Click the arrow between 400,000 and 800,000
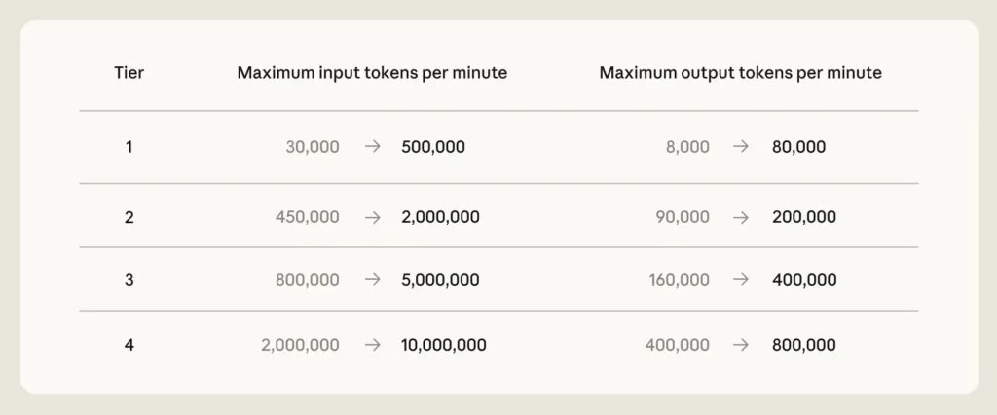 (741, 345)
